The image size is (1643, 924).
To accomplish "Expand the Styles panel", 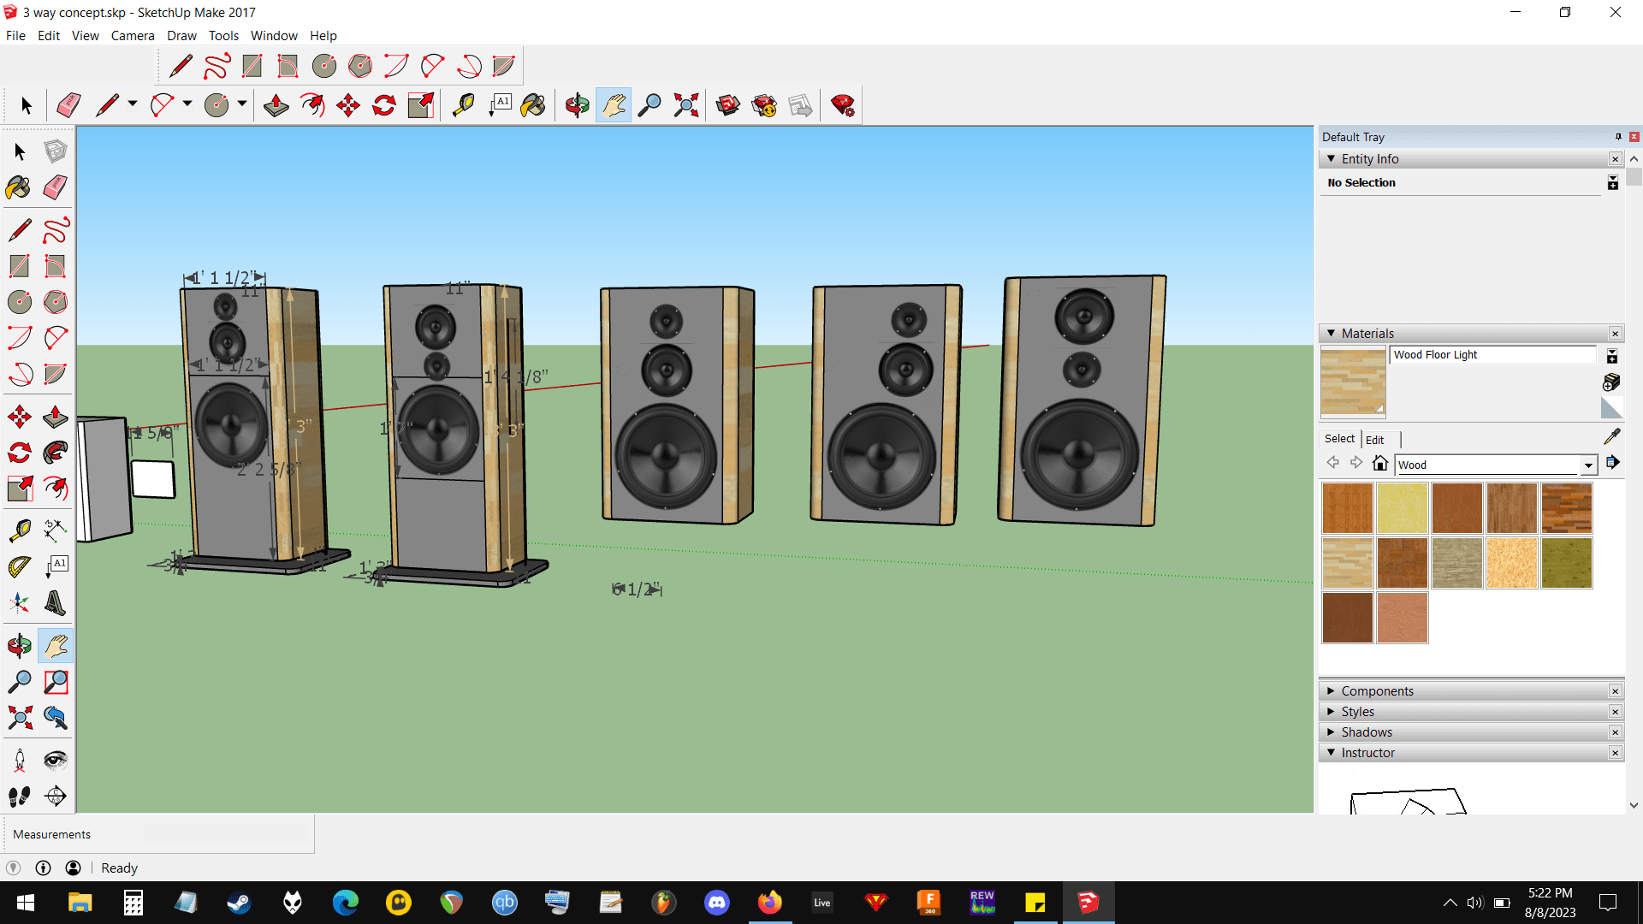I will pos(1332,712).
